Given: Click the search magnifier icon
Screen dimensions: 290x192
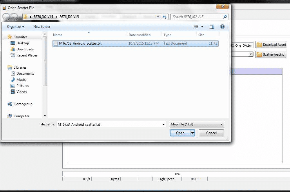Looking at the screenshot, I should (225, 17).
